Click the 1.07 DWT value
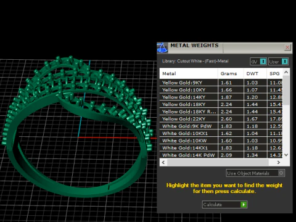Viewport: 296px width, 222px height. (x=252, y=90)
